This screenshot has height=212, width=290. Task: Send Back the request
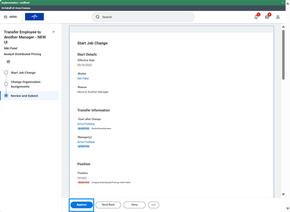108,205
